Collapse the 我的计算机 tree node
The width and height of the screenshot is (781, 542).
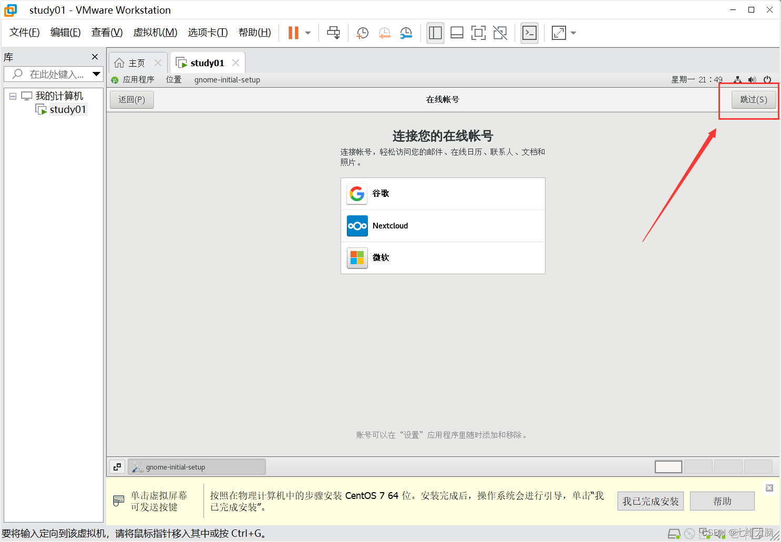[13, 96]
